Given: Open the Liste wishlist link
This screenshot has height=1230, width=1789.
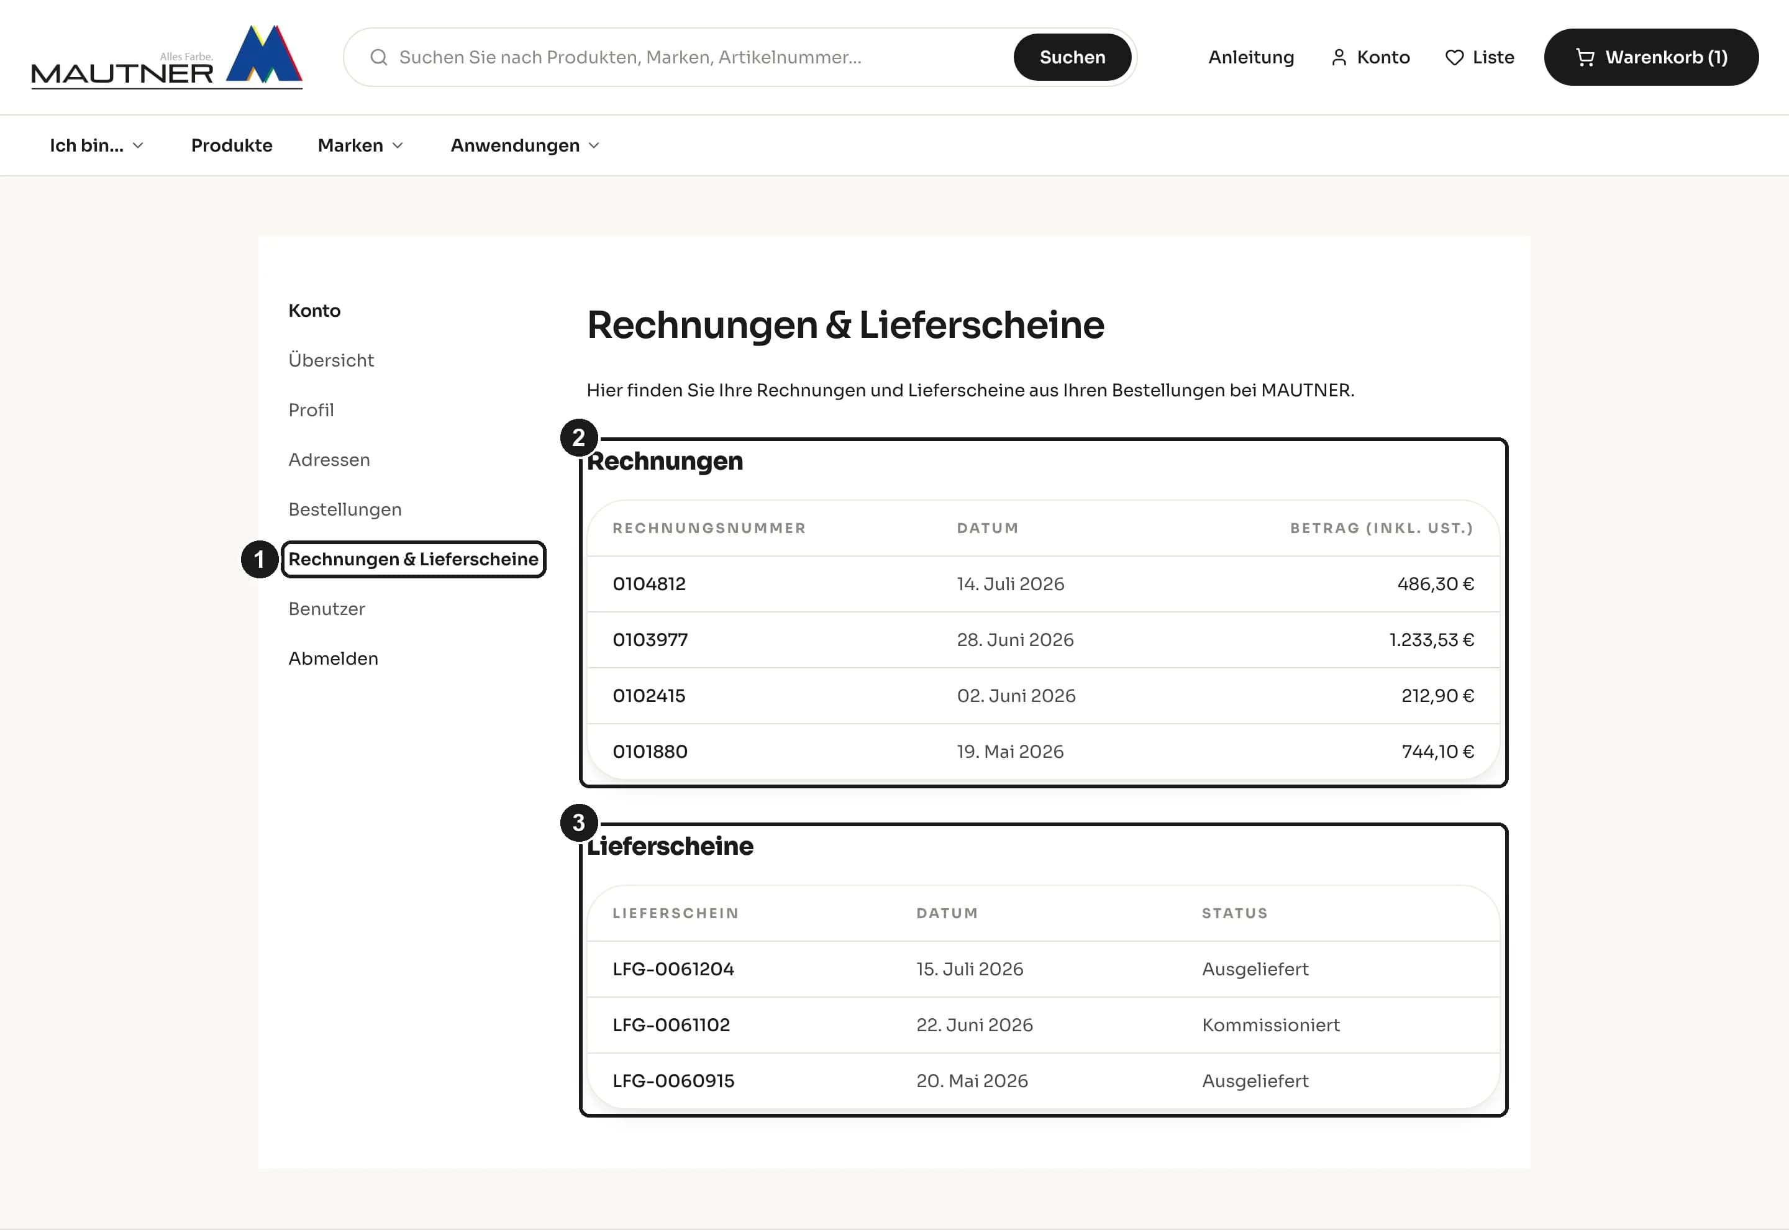Looking at the screenshot, I should (1479, 57).
